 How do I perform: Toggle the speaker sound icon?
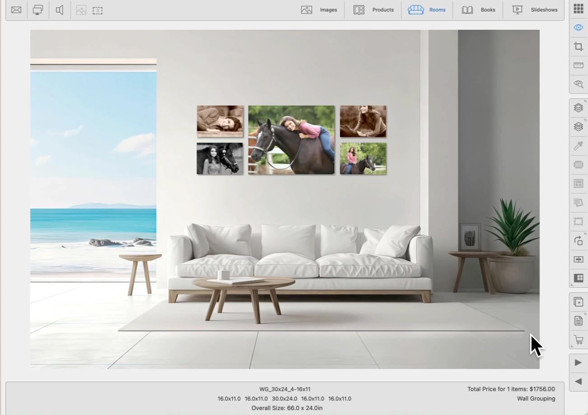click(x=60, y=10)
